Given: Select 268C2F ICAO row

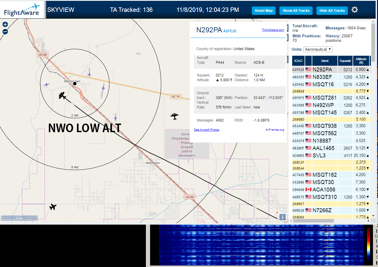Looking at the screenshot, I should (331, 162).
